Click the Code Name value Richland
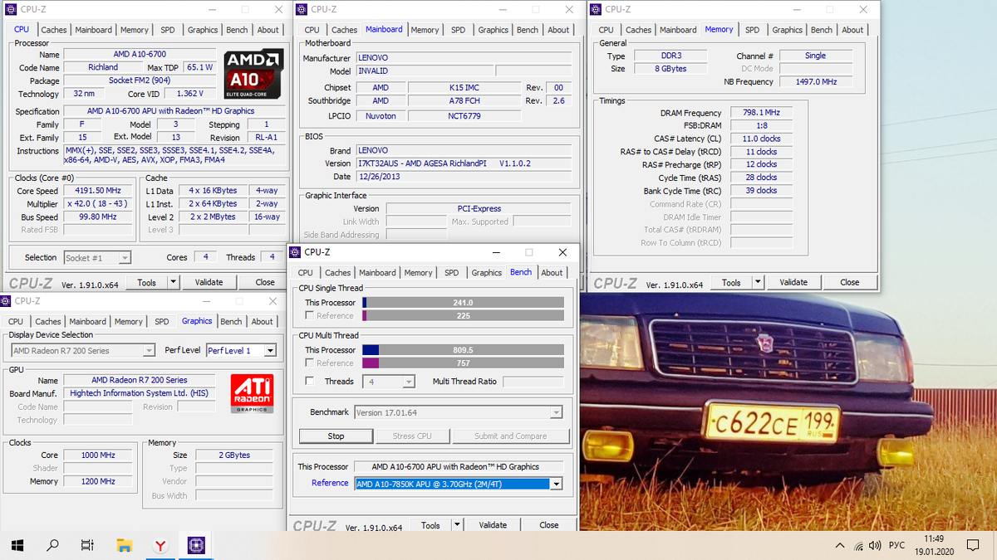The height and width of the screenshot is (560, 997). coord(103,68)
